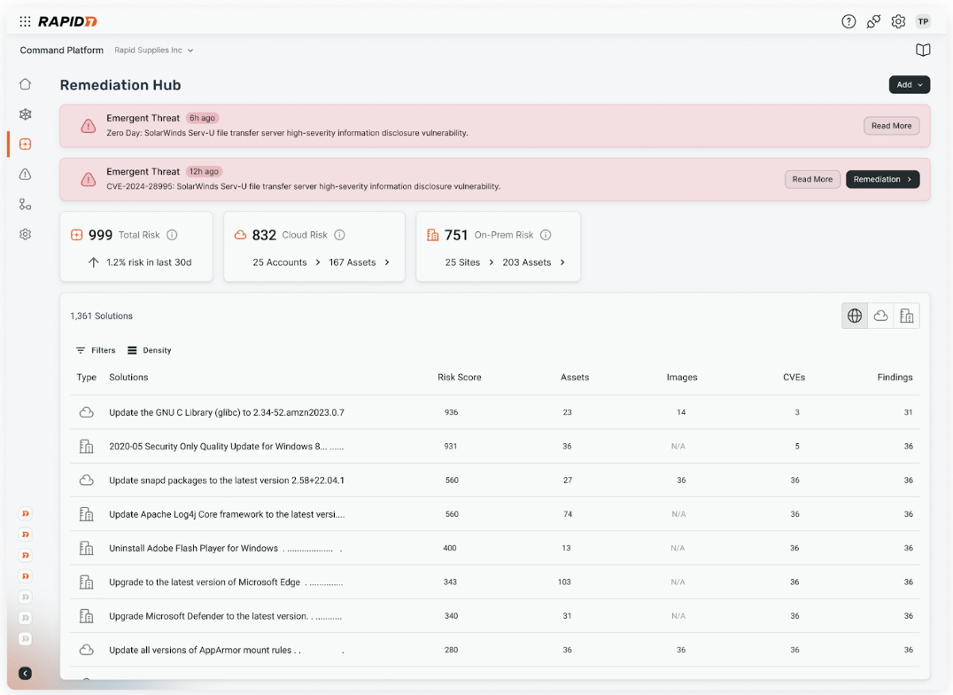This screenshot has height=695, width=953.
Task: Click Total Risk info icon
Action: (172, 235)
